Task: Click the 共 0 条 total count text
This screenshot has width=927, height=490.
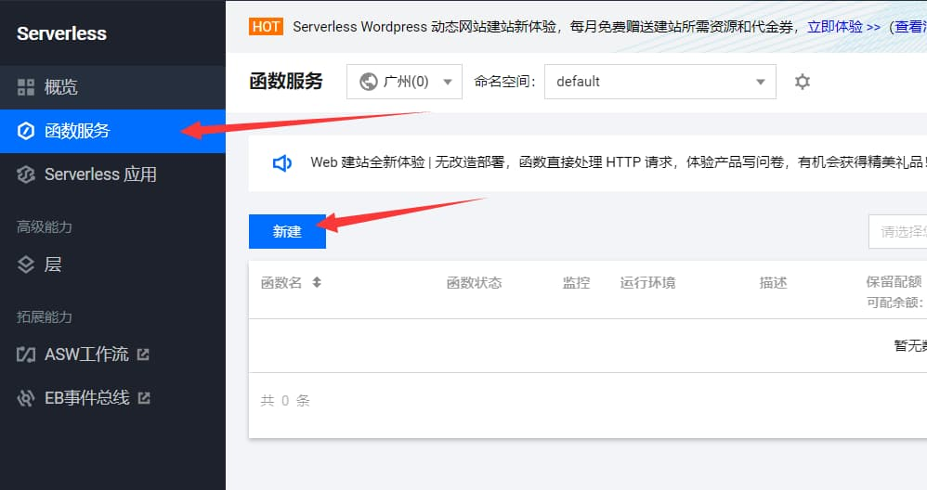Action: tap(285, 401)
